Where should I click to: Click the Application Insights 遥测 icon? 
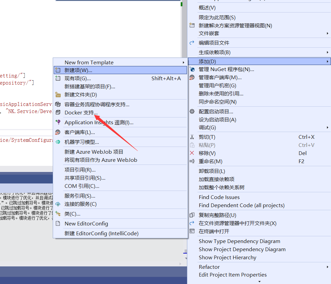58,123
